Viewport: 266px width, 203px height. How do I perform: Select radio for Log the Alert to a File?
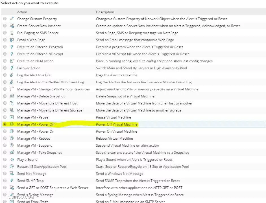point(5,75)
